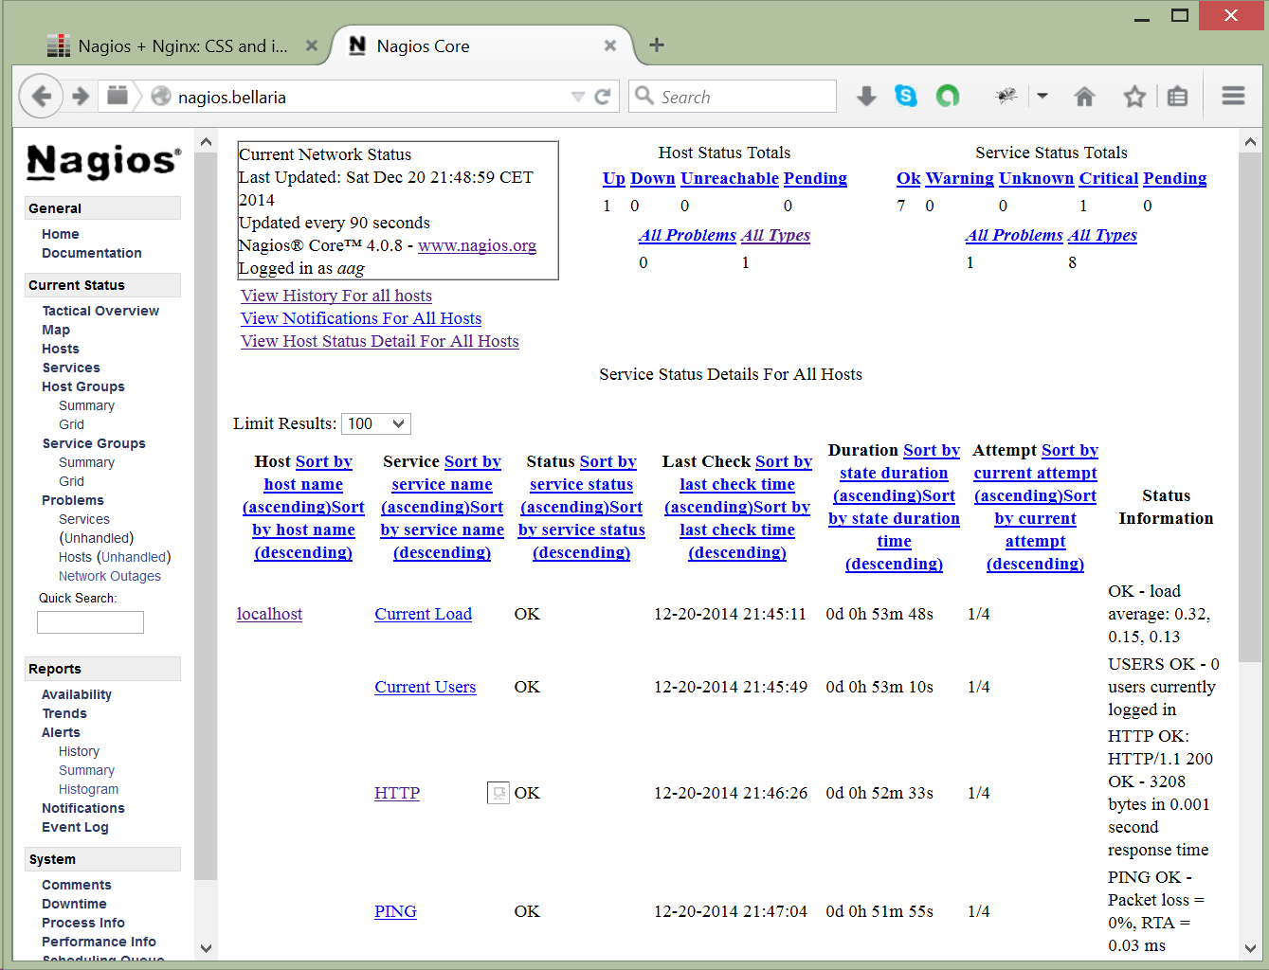Viewport: 1269px width, 970px height.
Task: Open the HTTP service link
Action: click(397, 793)
